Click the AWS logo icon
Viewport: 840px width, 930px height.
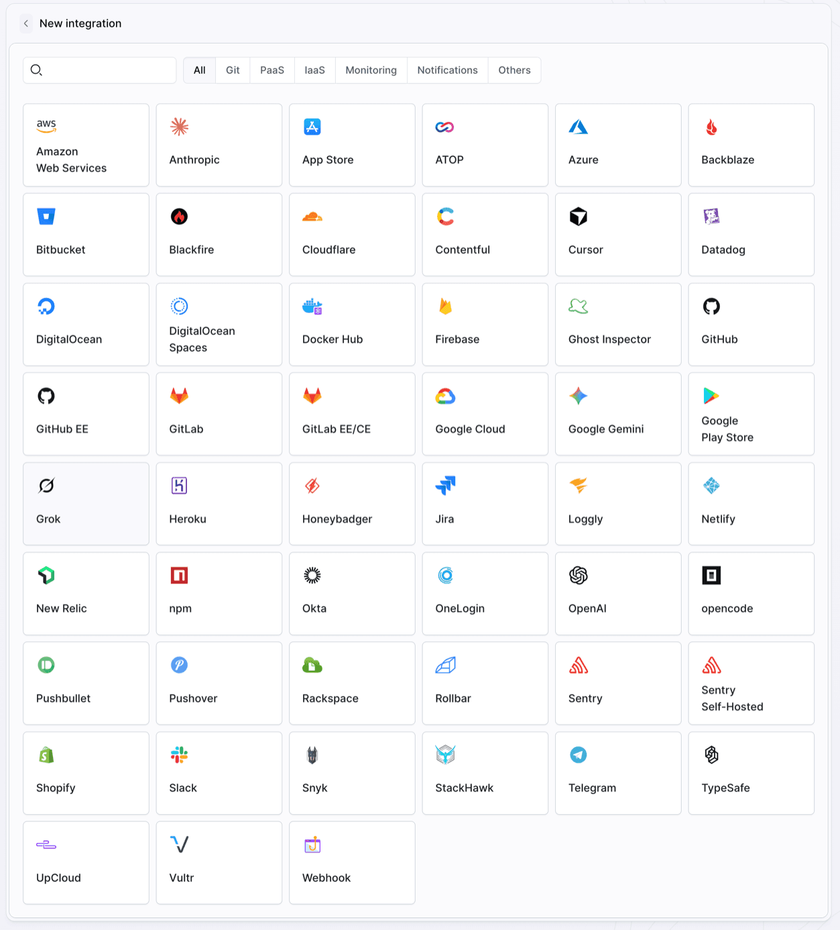click(46, 125)
